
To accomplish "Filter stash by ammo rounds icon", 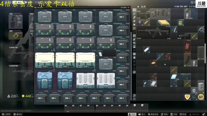I will (x=134, y=21).
